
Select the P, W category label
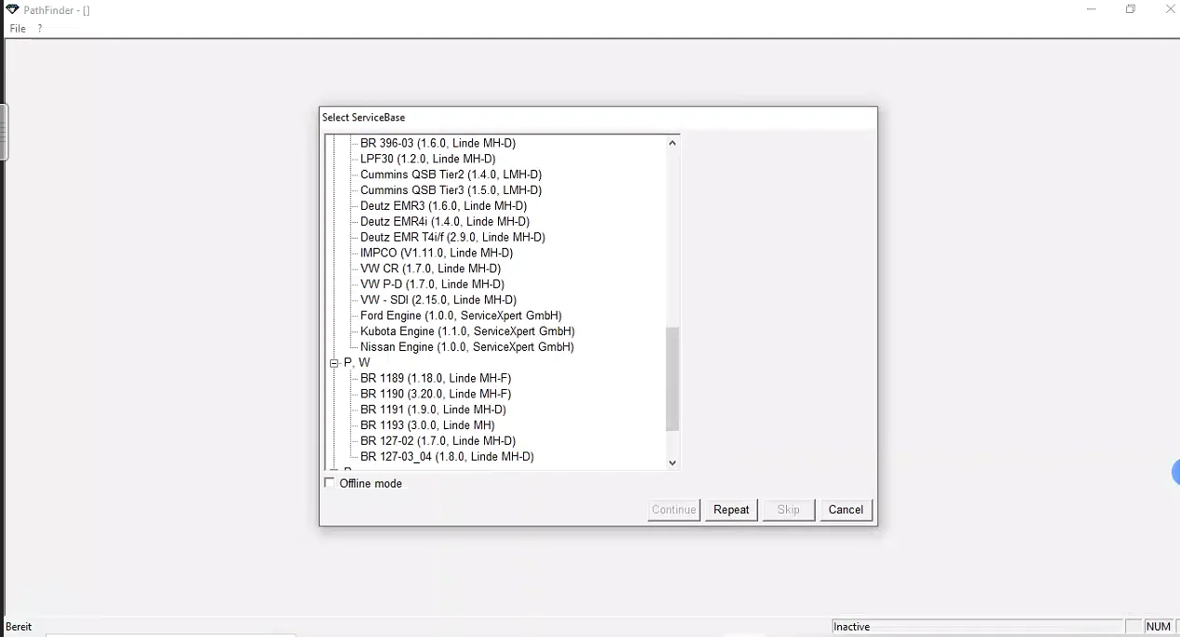357,363
